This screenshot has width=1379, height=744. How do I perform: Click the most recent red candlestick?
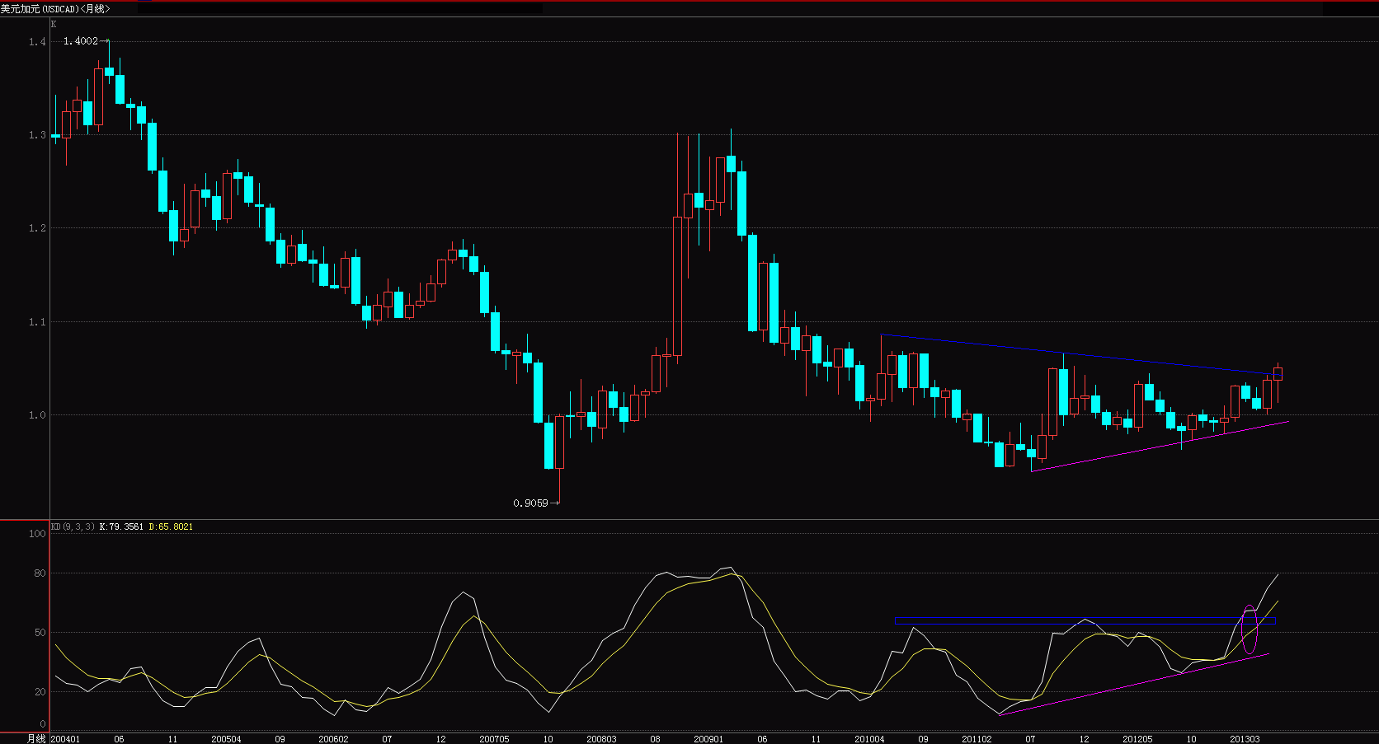click(1278, 377)
